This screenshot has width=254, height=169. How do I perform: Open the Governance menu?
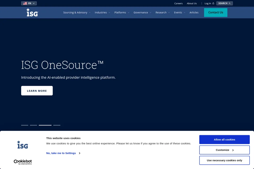pos(140,12)
